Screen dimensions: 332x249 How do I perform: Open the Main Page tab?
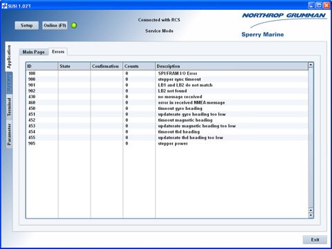click(x=34, y=52)
